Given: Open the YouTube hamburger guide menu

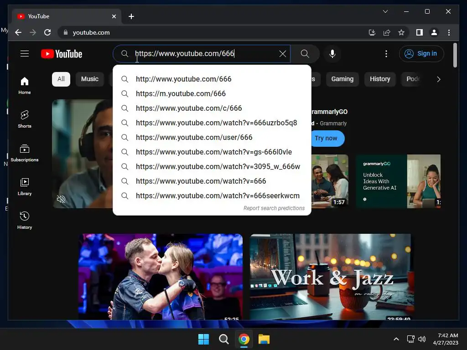Looking at the screenshot, I should pos(25,54).
